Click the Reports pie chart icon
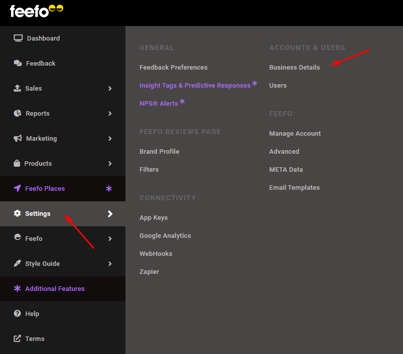 [18, 113]
